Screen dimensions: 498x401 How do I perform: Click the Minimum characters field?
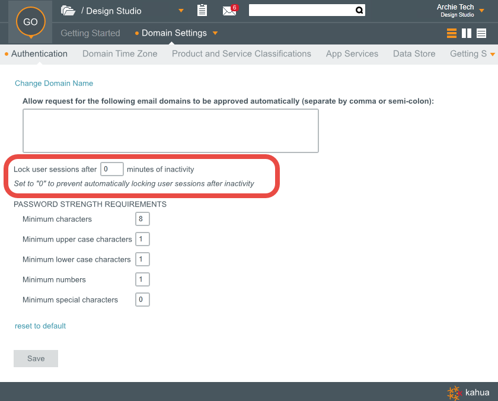point(142,219)
